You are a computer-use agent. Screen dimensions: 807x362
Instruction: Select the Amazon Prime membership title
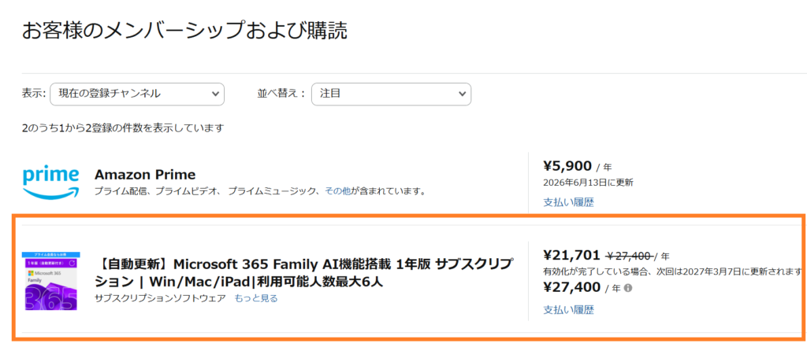pos(145,175)
